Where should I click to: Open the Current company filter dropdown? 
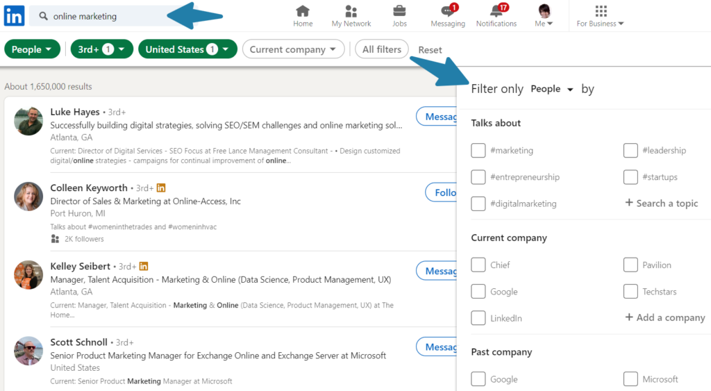coord(294,49)
